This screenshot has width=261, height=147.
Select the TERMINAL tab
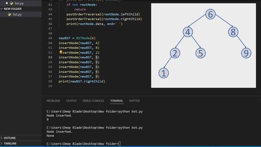[117, 101]
